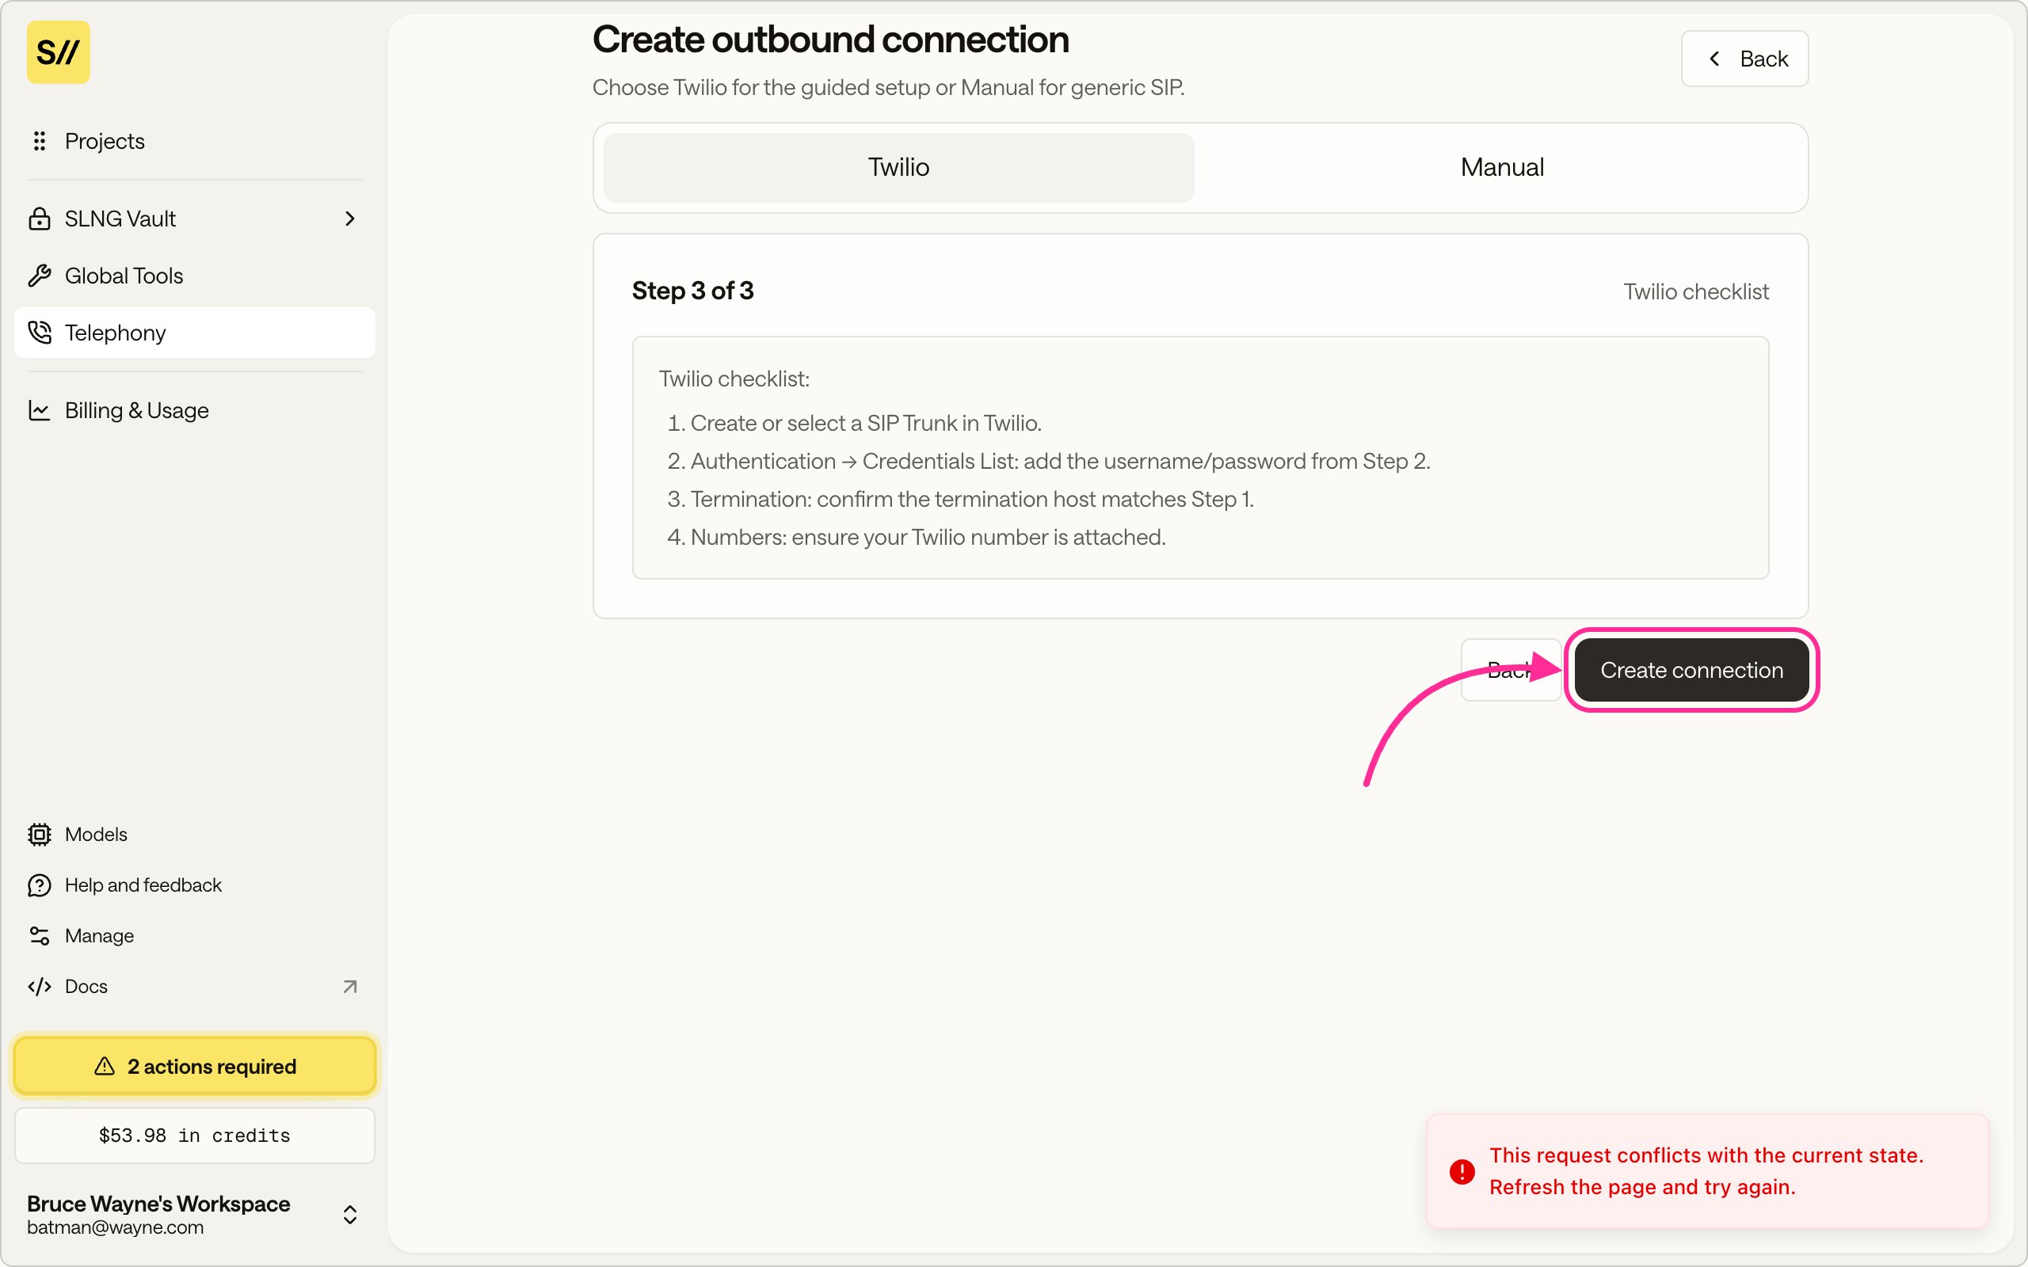The image size is (2028, 1267).
Task: Select Telephony in the sidebar
Action: click(194, 333)
